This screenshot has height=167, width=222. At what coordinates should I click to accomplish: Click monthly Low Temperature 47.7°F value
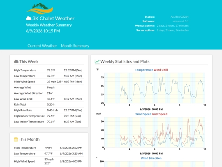[x=49, y=153]
